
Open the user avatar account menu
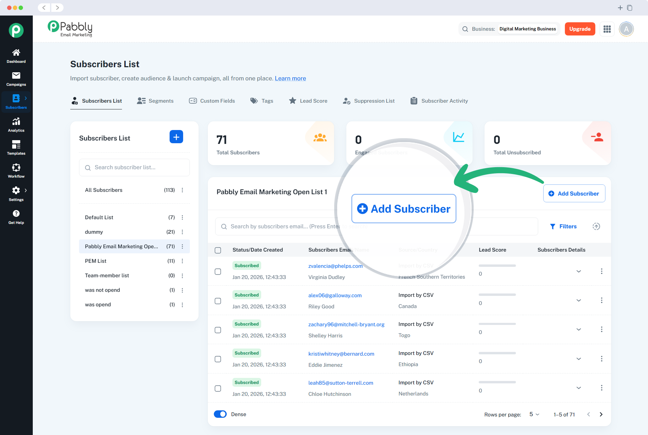(626, 29)
